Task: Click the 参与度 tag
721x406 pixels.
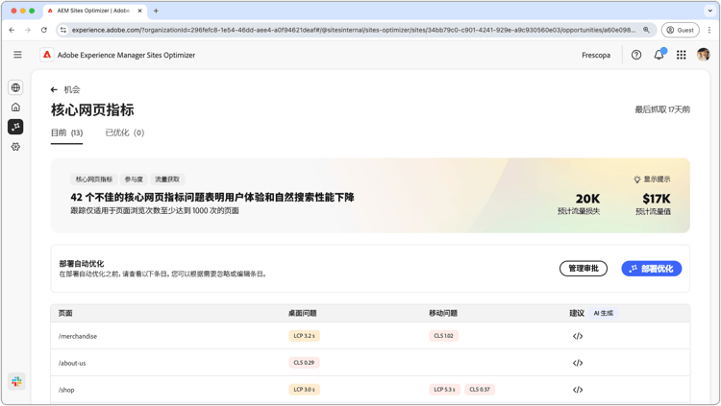Action: pos(134,179)
